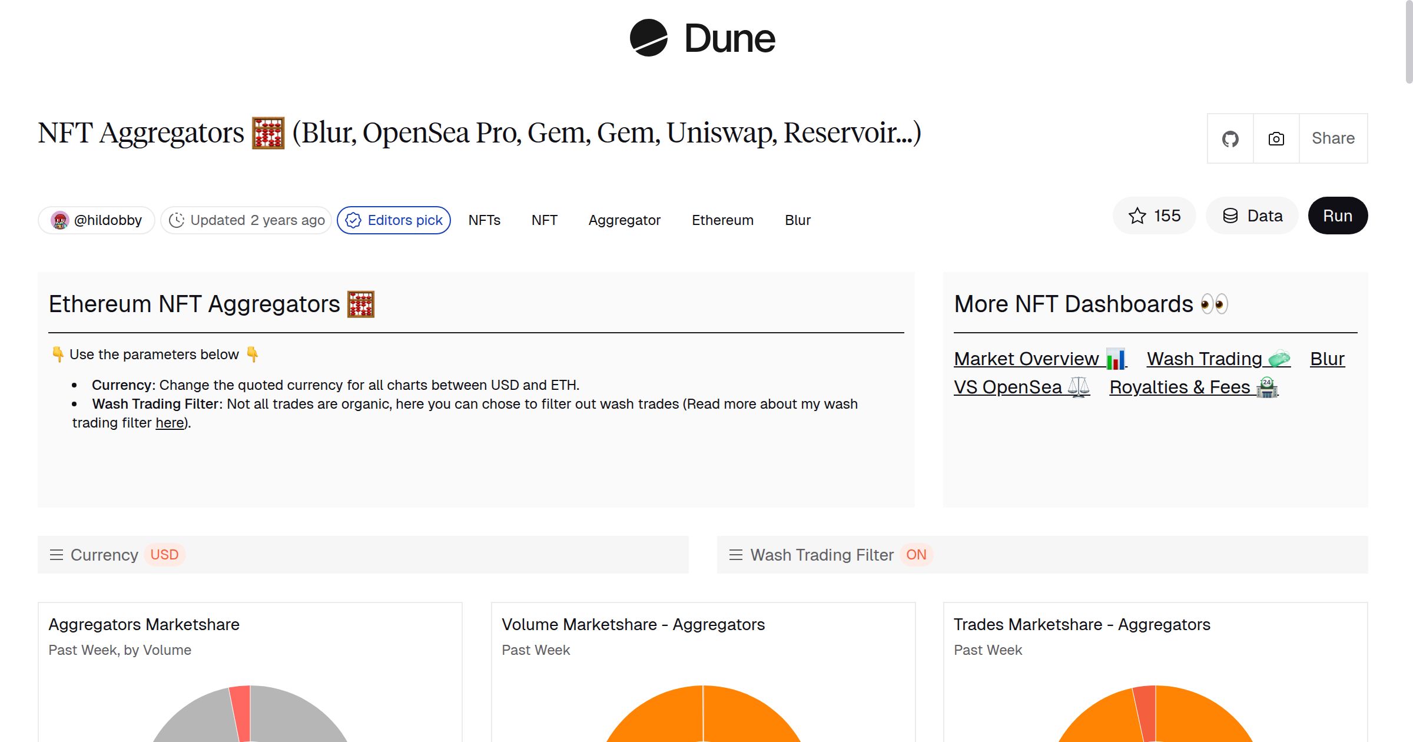Click the star icon to favorite the dashboard

(1138, 216)
